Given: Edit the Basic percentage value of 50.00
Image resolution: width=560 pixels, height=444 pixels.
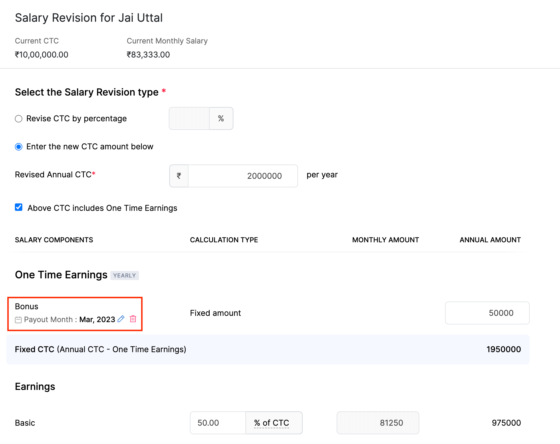Looking at the screenshot, I should tap(218, 423).
